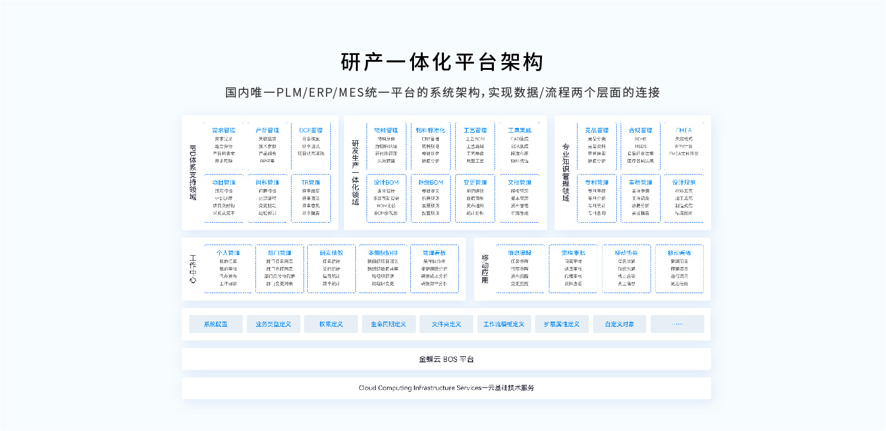Open the 权限定义 module

tap(331, 324)
